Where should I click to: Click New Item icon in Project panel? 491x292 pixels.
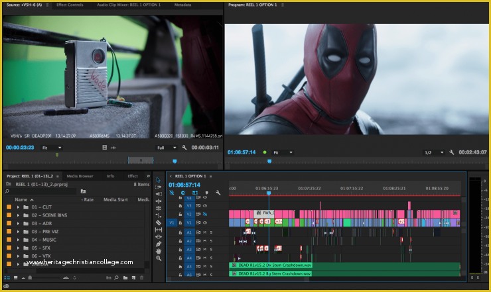pos(134,277)
